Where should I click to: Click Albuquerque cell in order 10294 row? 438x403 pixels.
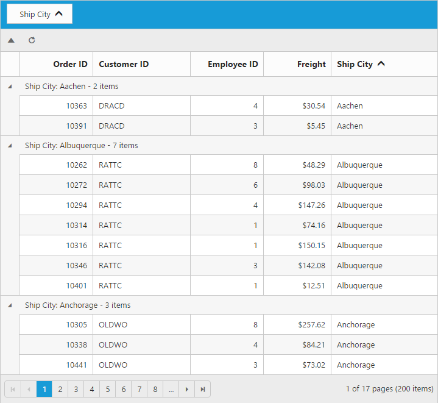[x=384, y=205]
